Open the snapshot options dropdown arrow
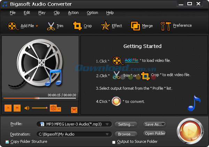This screenshot has height=147, width=209. pos(59,109)
